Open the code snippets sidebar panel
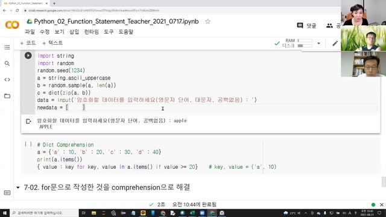386x217 pixels. coord(7,80)
